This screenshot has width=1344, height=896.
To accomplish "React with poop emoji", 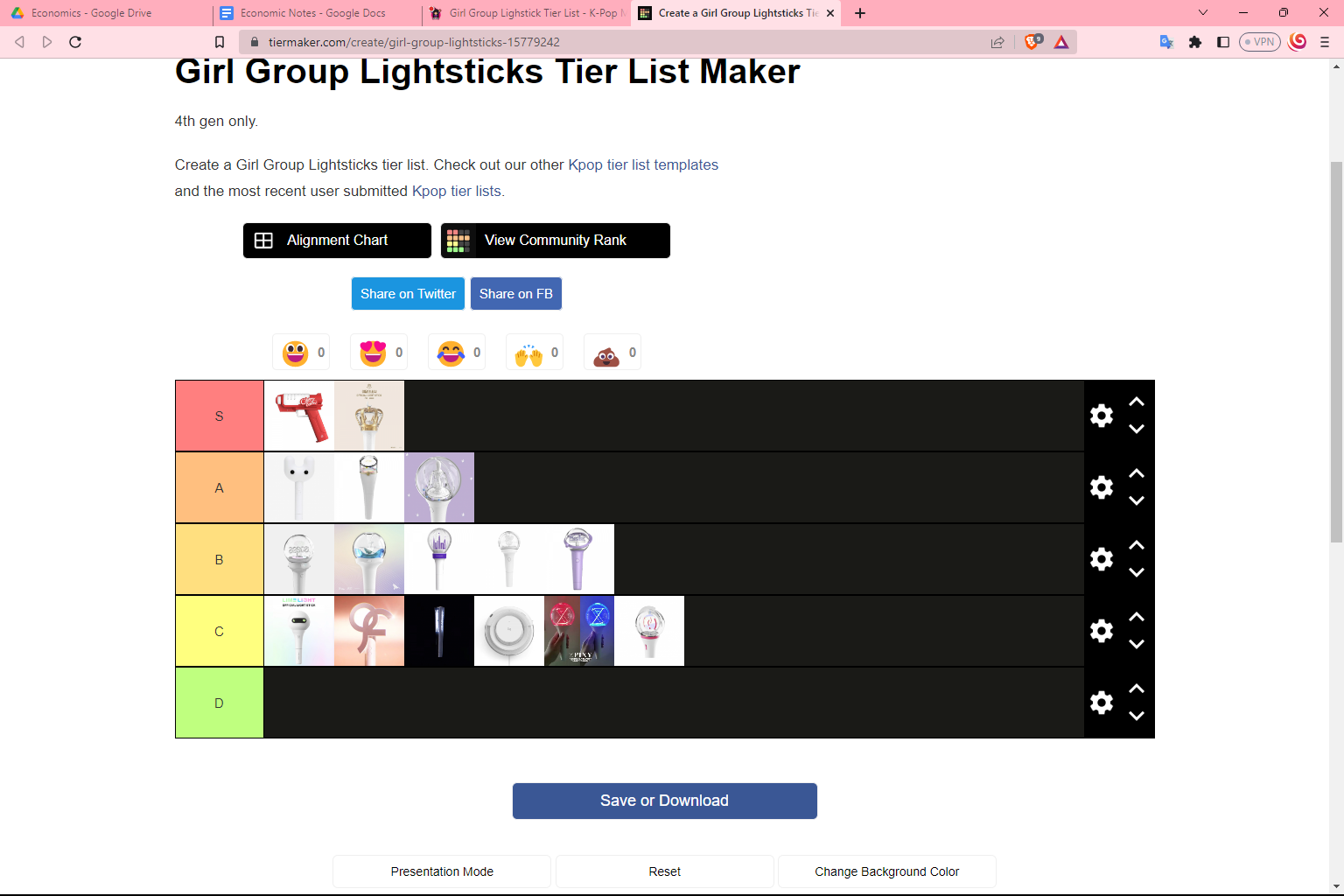I will (612, 353).
